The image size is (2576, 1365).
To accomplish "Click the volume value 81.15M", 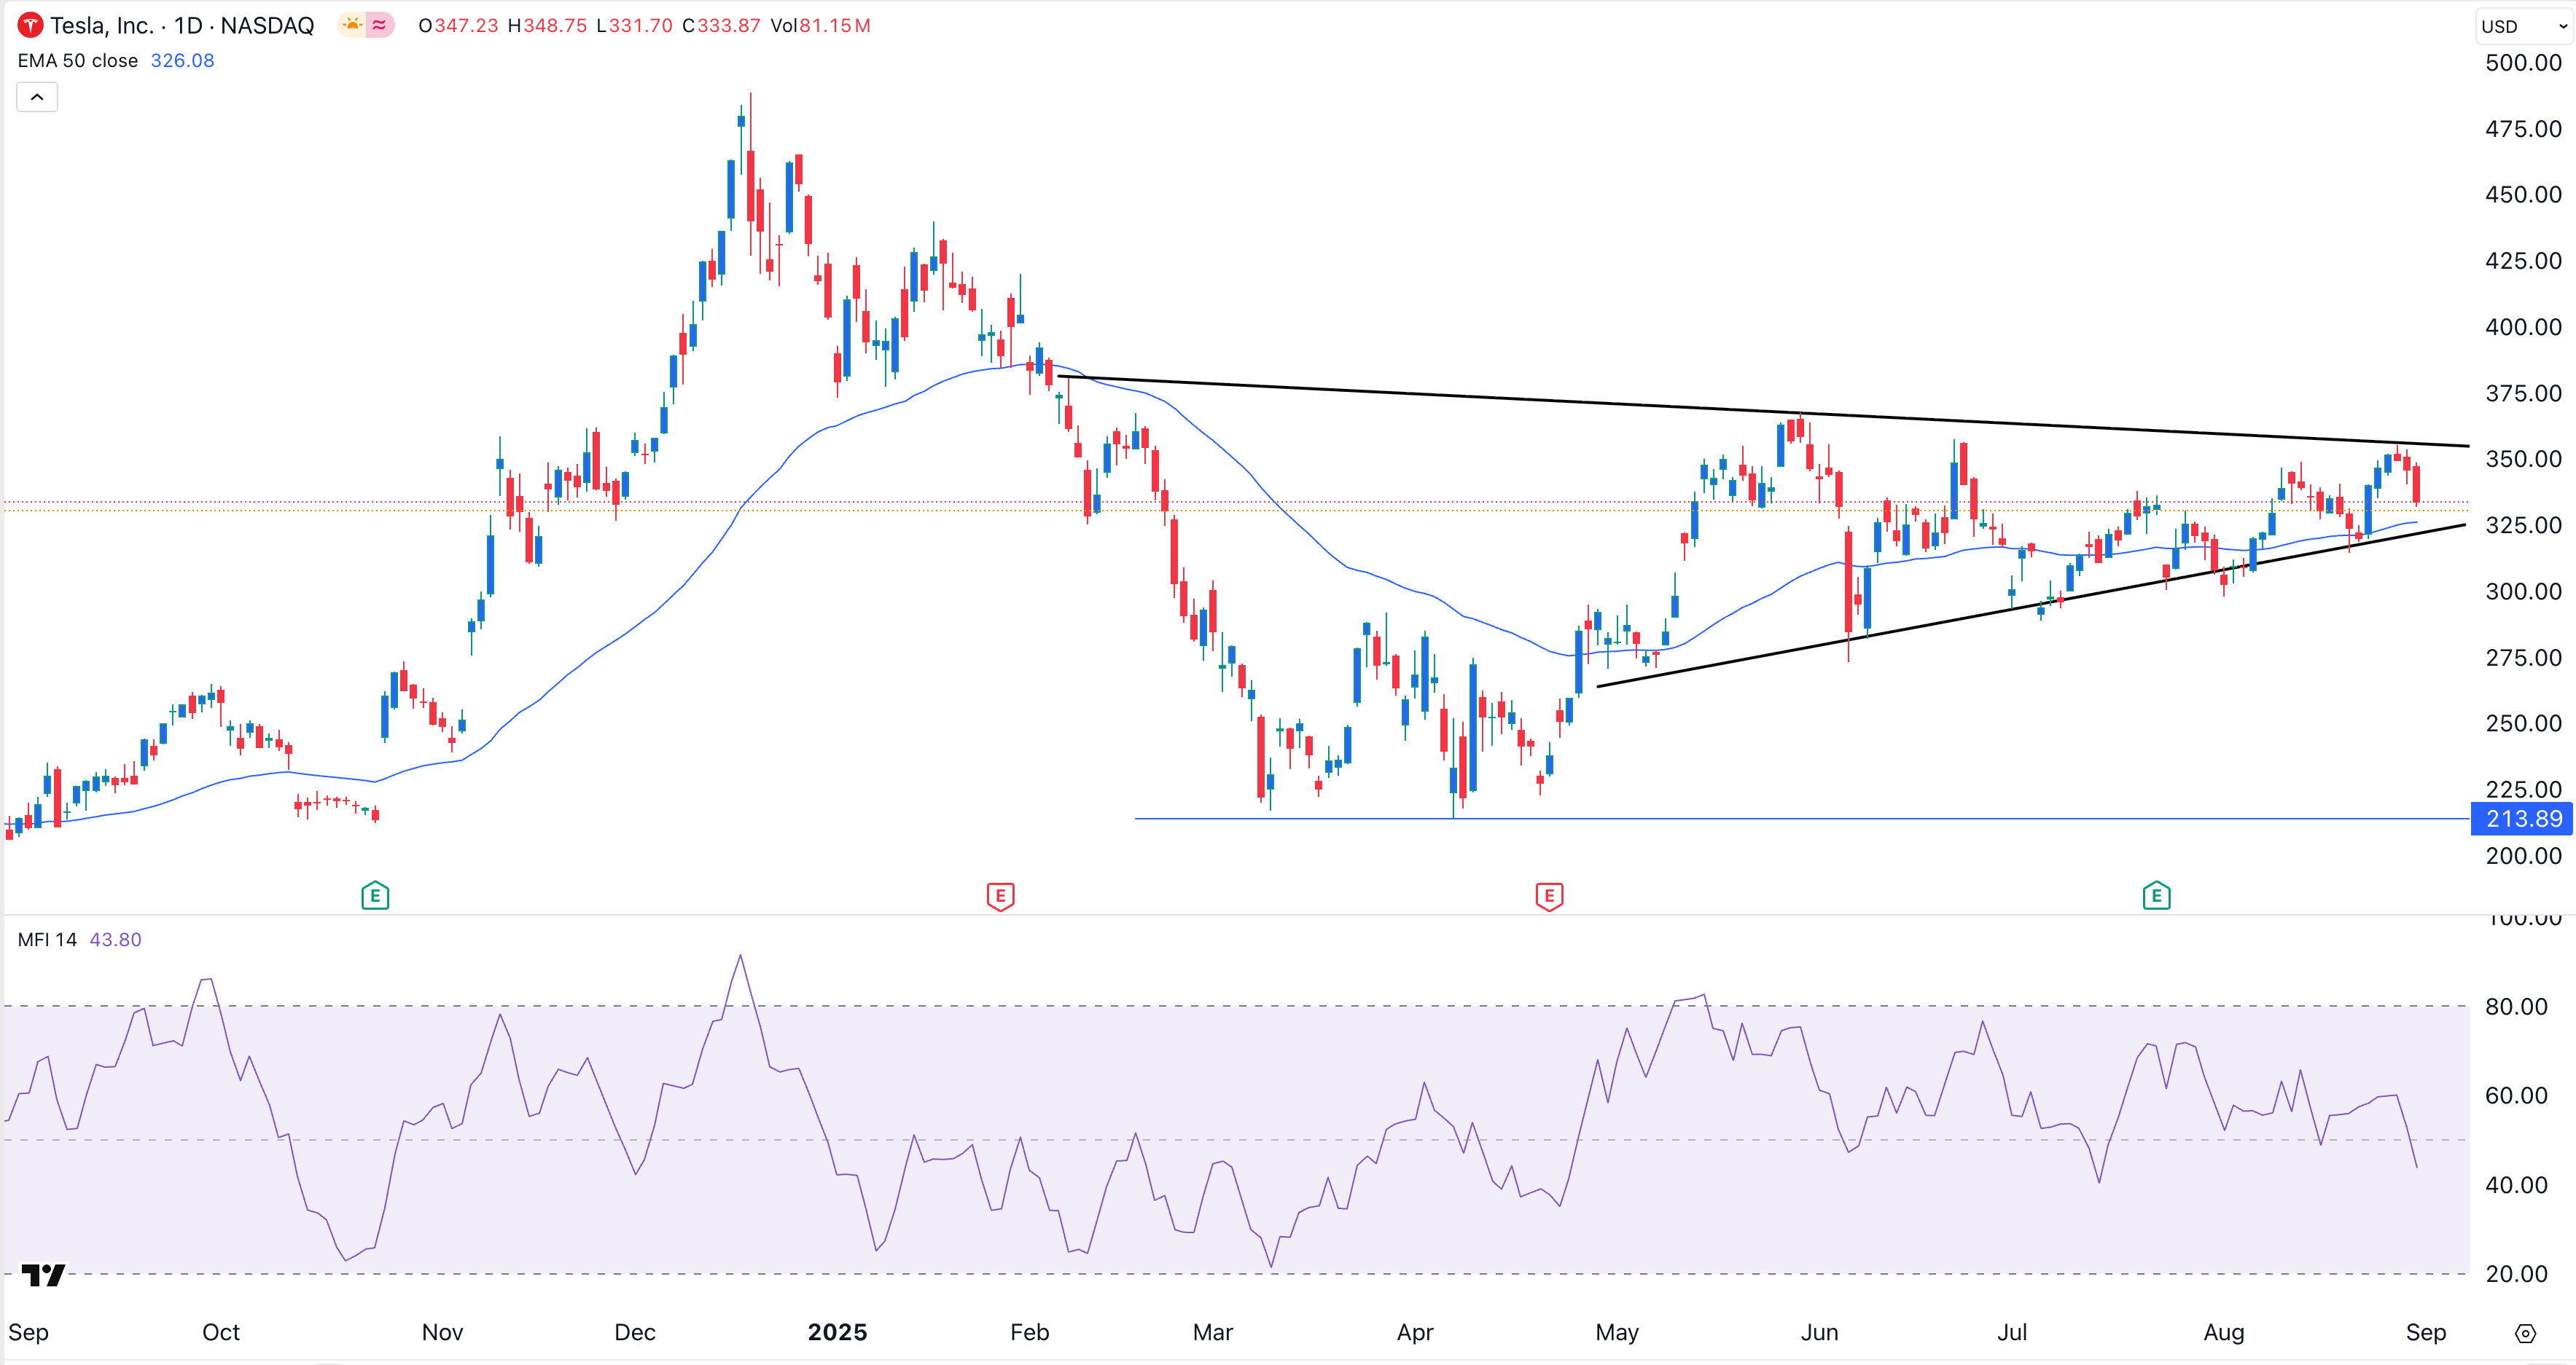I will tap(835, 25).
